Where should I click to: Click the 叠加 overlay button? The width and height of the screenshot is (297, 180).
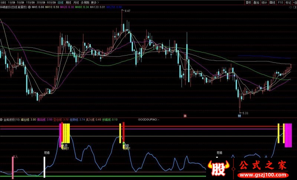click(256, 2)
